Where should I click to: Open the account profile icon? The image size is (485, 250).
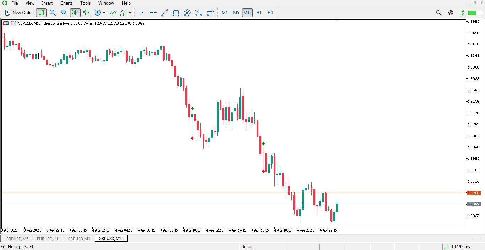pyautogui.click(x=451, y=13)
